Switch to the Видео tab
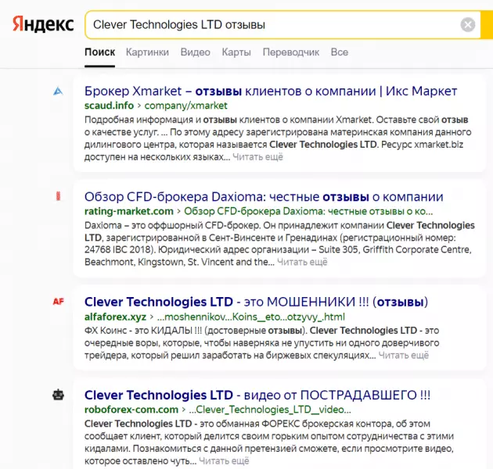The height and width of the screenshot is (469, 493). [196, 52]
